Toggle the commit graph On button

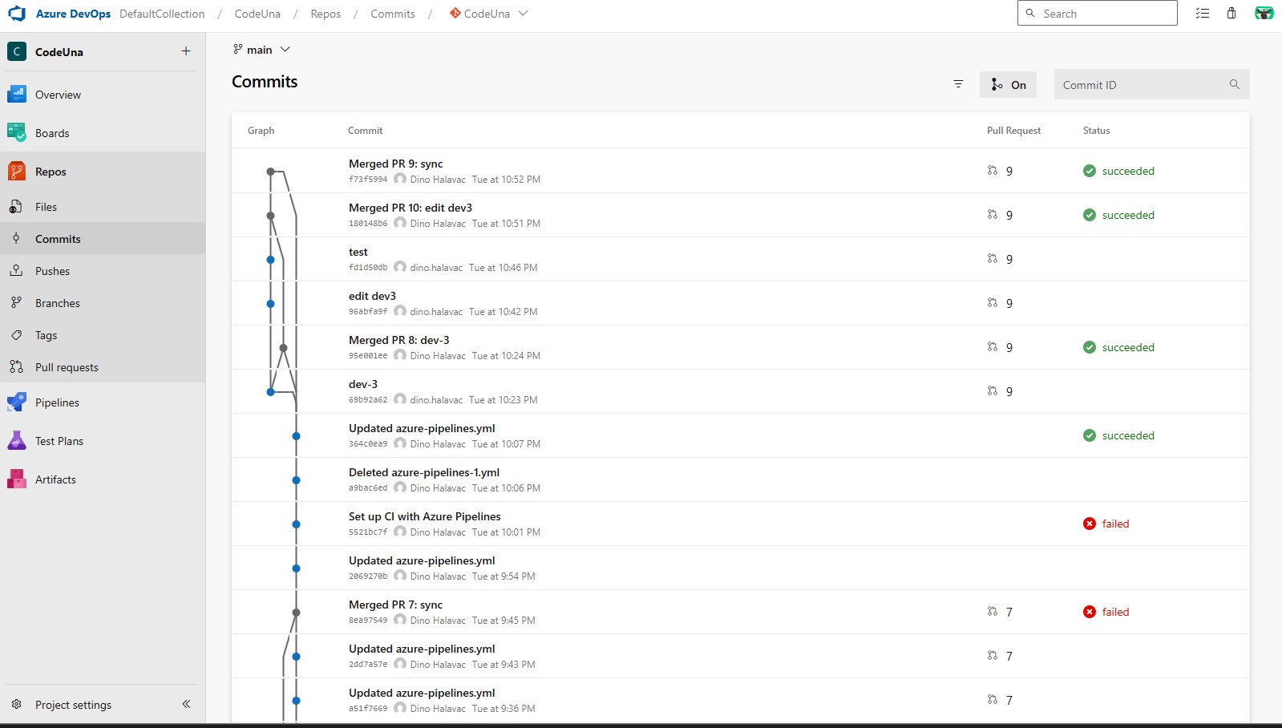click(1008, 85)
